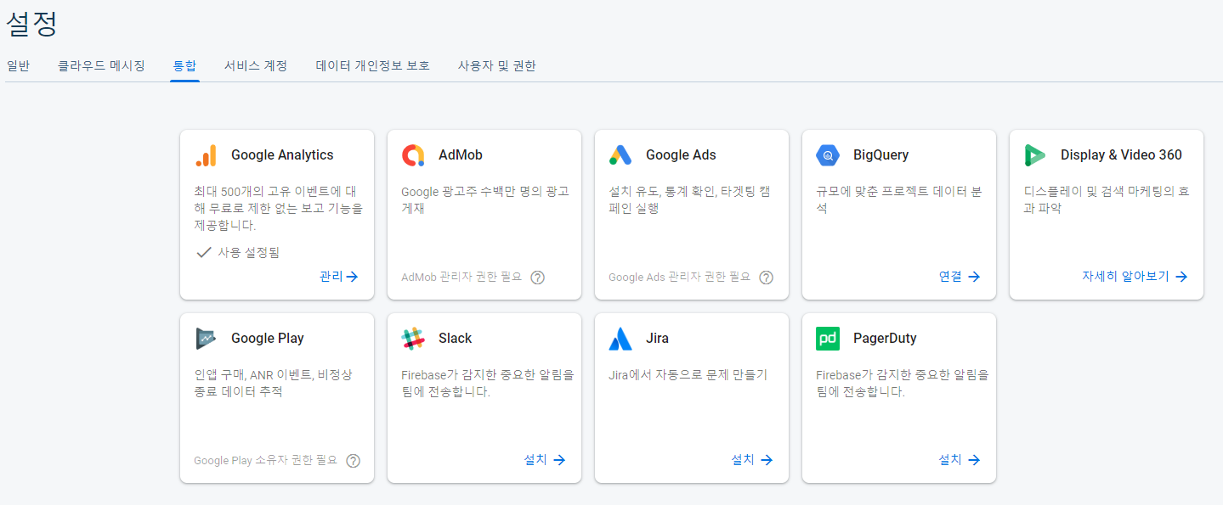Select the 통합 tab

click(184, 65)
